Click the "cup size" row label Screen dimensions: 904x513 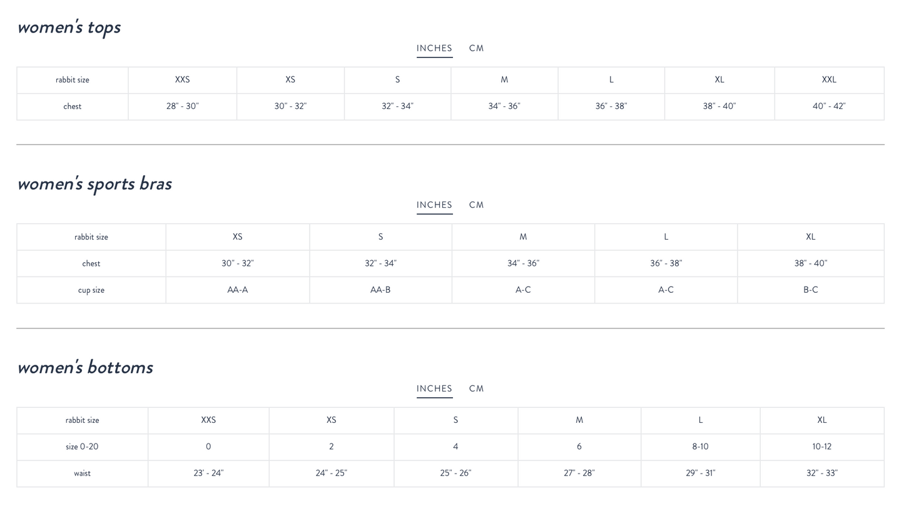pyautogui.click(x=91, y=290)
